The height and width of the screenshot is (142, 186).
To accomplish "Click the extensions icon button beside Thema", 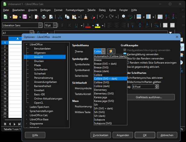I will (111, 51).
